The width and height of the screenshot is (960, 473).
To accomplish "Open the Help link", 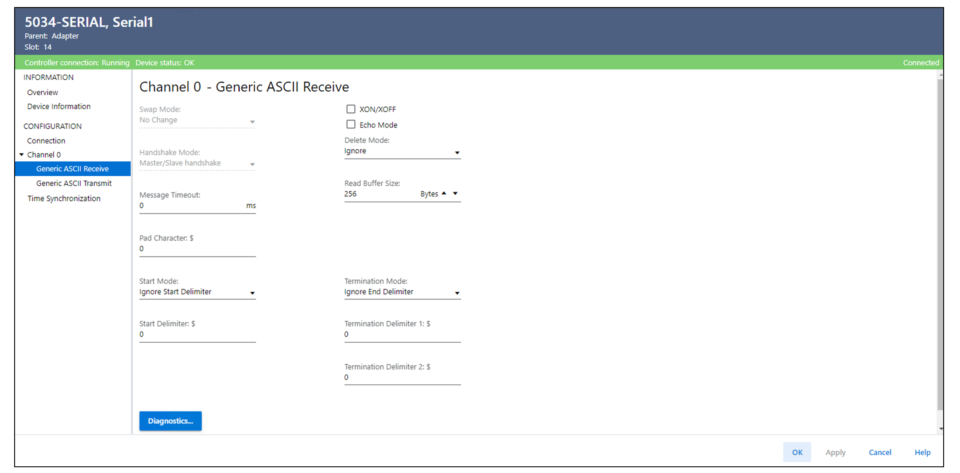I will pyautogui.click(x=922, y=452).
